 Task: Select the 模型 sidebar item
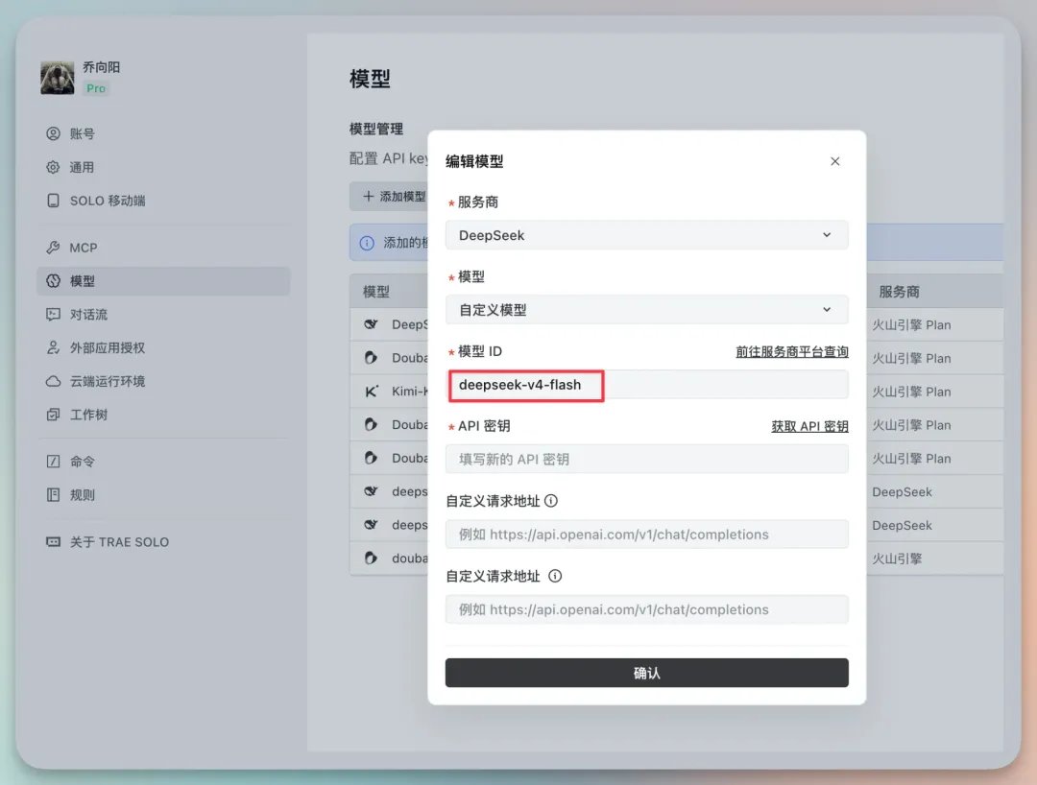[163, 281]
